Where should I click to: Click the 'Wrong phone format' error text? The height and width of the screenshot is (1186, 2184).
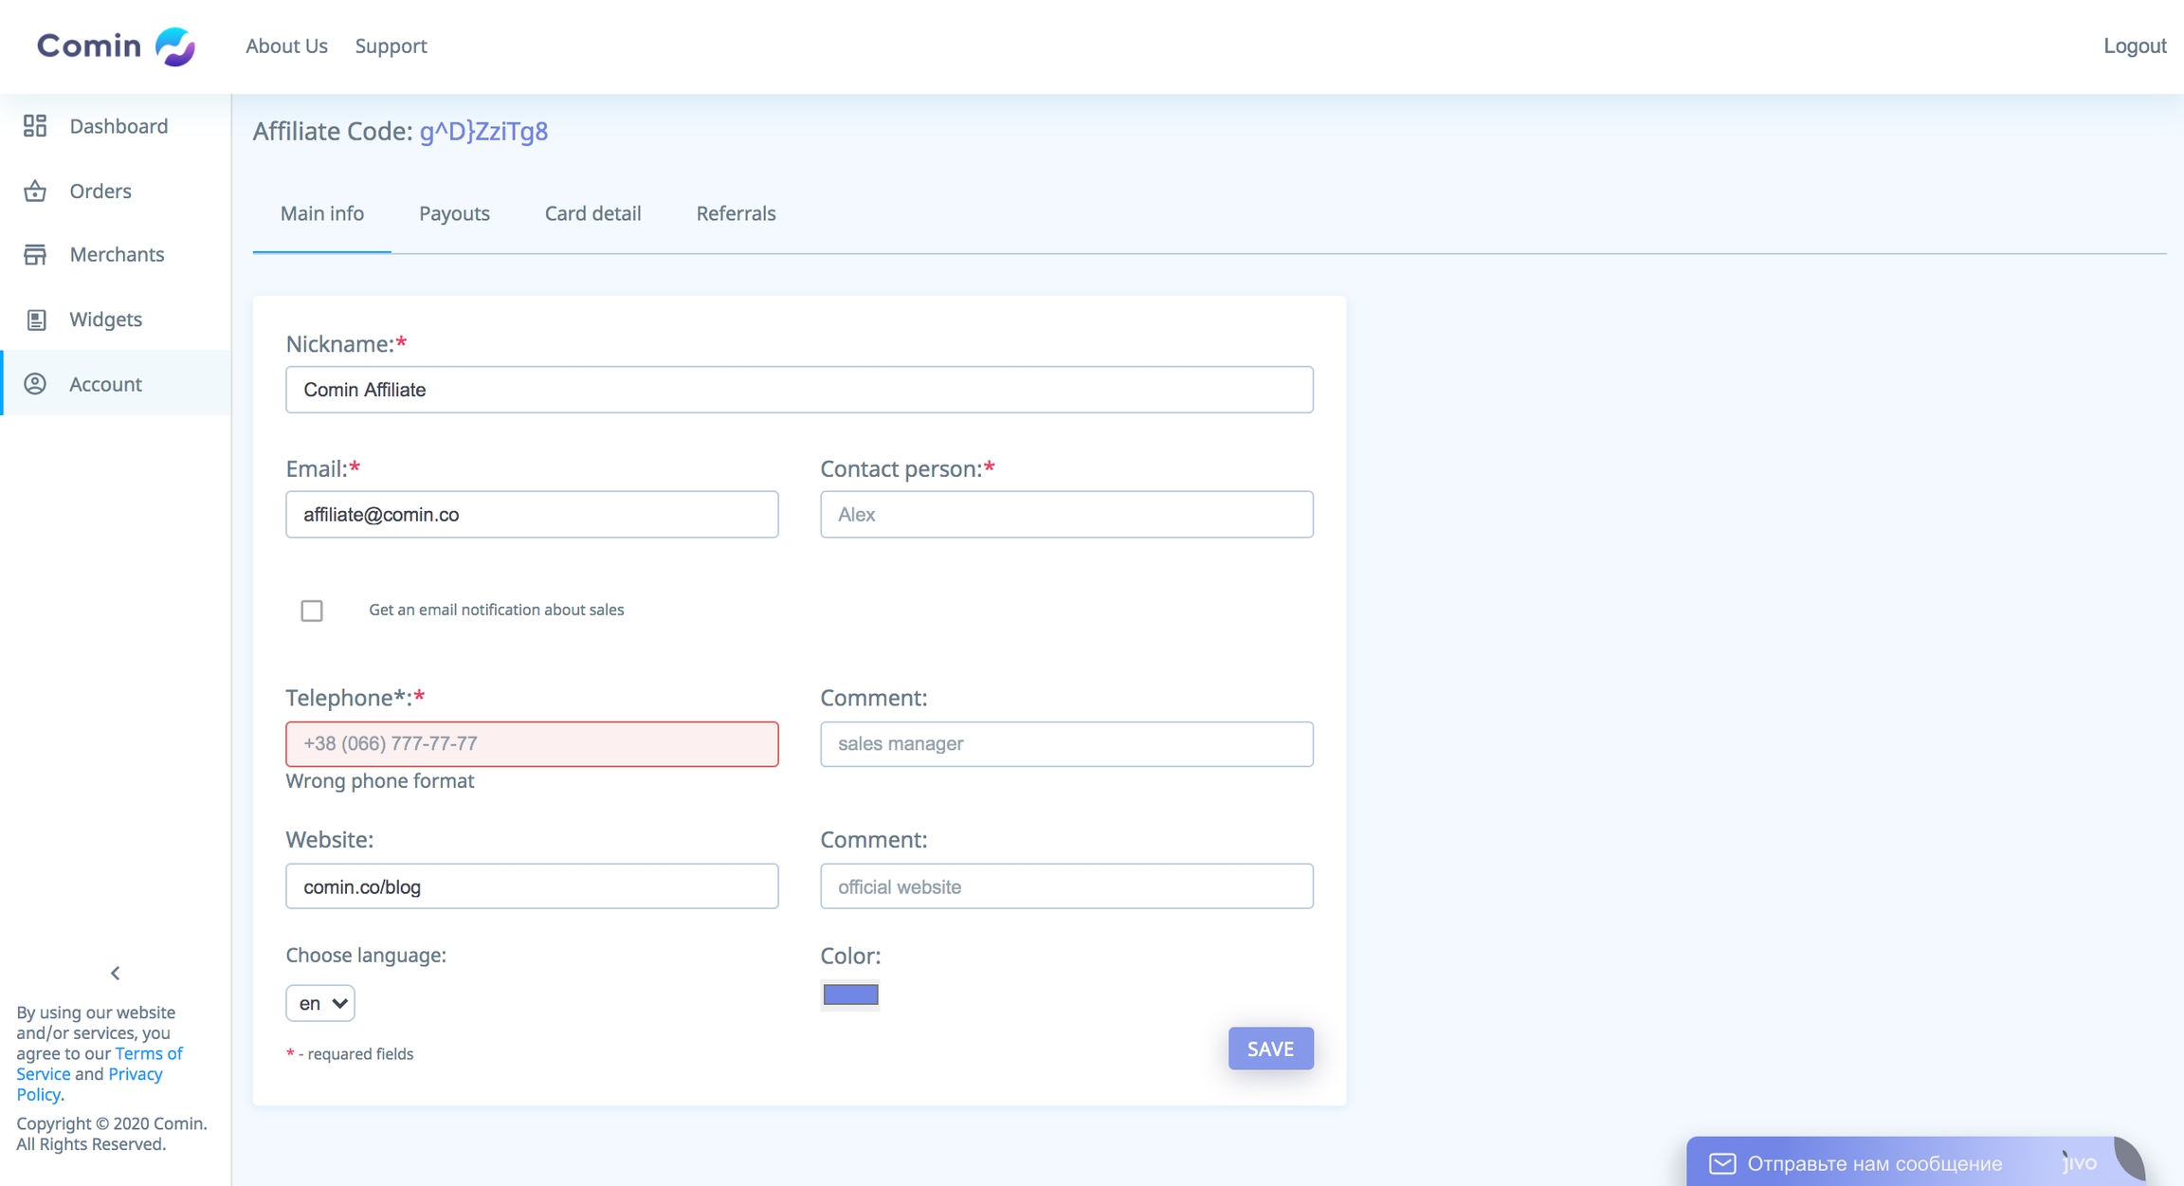coord(379,781)
